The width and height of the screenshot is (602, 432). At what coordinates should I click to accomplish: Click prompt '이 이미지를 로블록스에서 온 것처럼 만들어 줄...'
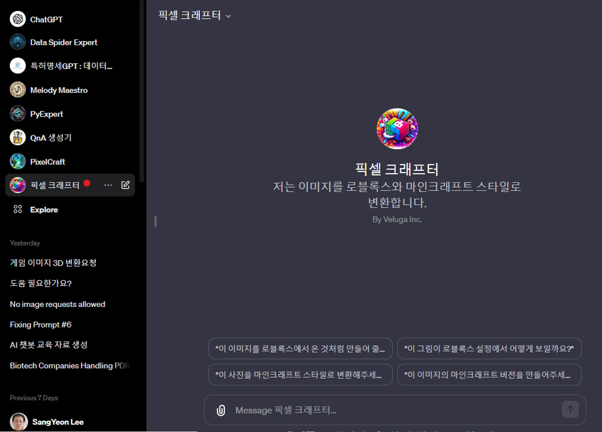(300, 348)
